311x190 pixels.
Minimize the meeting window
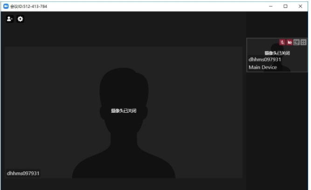point(271,7)
